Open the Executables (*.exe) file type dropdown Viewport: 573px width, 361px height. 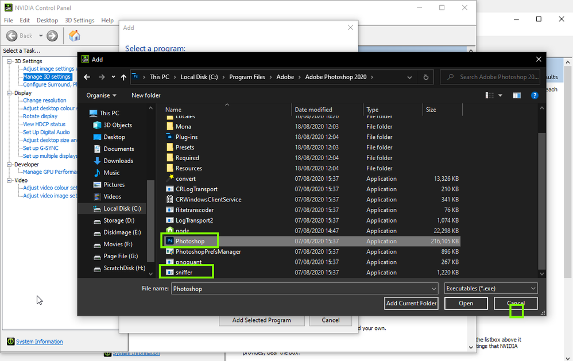pyautogui.click(x=490, y=288)
